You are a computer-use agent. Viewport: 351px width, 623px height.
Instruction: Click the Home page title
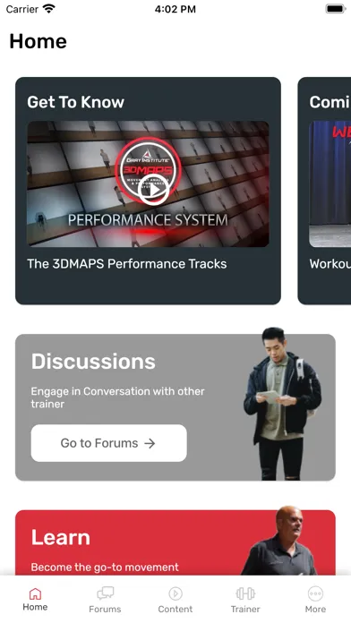tap(39, 41)
